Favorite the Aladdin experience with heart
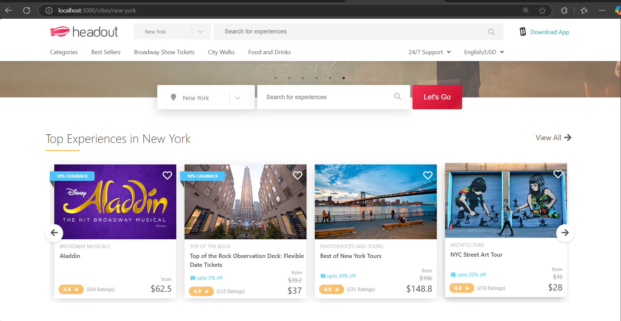 (x=167, y=176)
